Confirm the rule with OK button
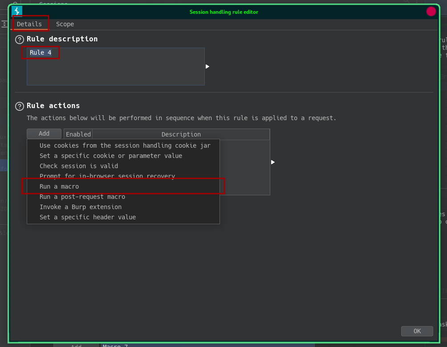This screenshot has width=447, height=347. point(417,331)
